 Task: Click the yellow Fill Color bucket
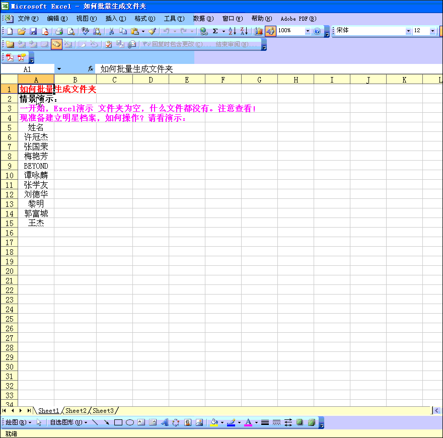[214, 423]
